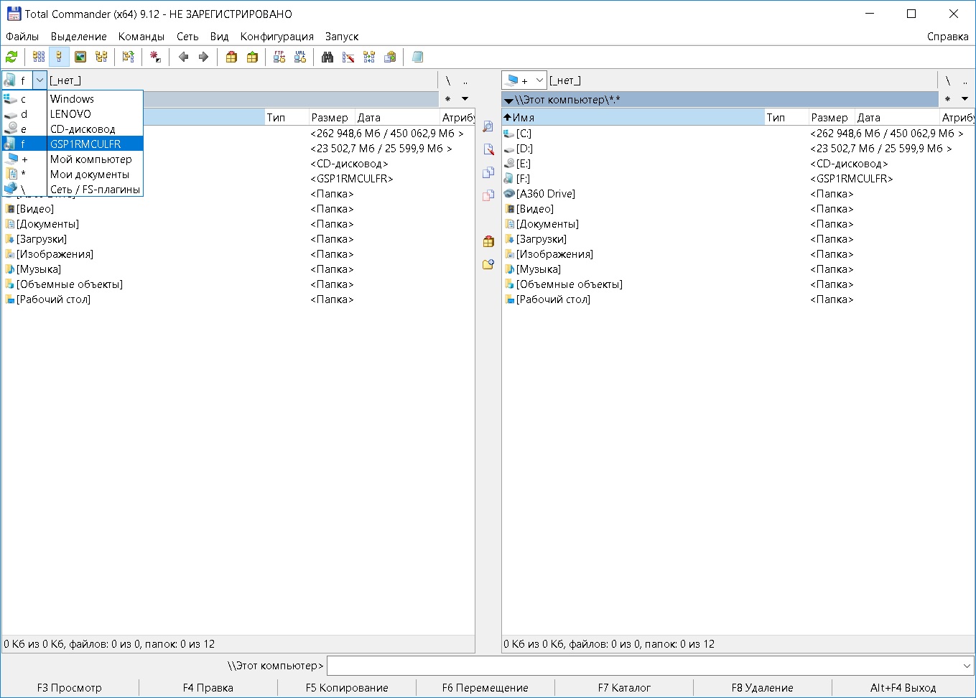The image size is (976, 698).
Task: Expand the right panel drive dropdown
Action: pos(539,80)
